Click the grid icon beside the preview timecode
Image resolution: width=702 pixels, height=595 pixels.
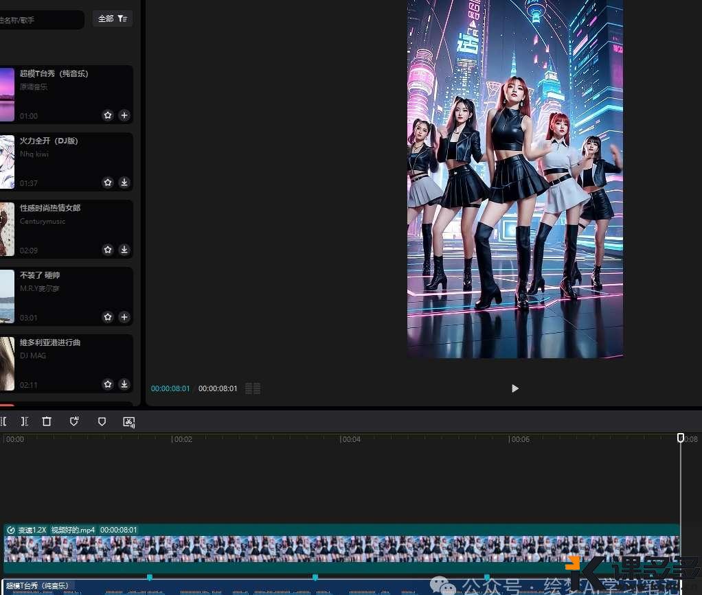[x=253, y=388]
